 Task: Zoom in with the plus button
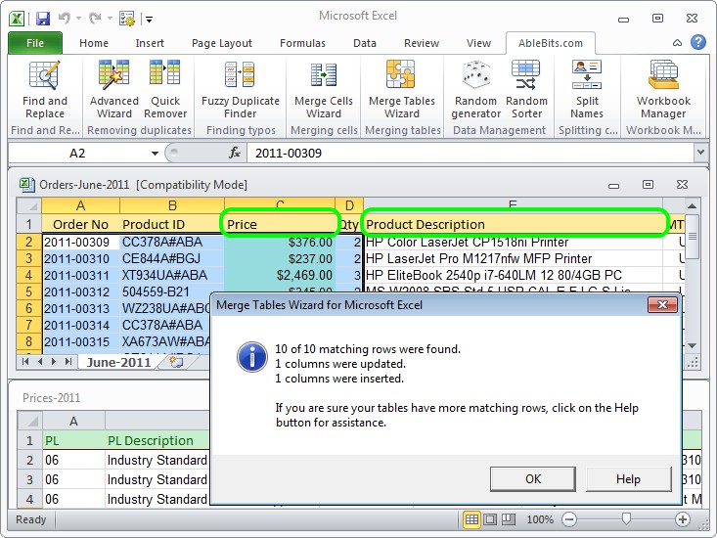pyautogui.click(x=682, y=519)
